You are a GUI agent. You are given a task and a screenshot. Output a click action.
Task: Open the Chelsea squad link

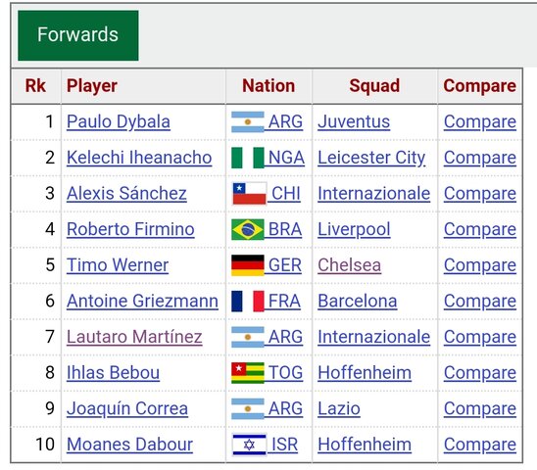(349, 265)
